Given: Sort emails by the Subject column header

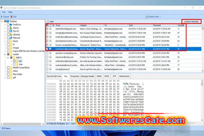Looking at the screenshot, I should point(91,25).
